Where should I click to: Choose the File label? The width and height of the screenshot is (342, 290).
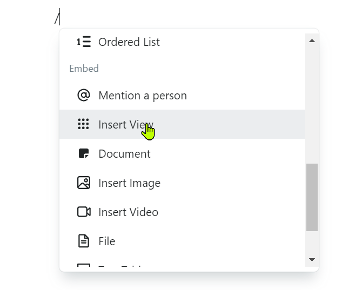[x=107, y=241]
